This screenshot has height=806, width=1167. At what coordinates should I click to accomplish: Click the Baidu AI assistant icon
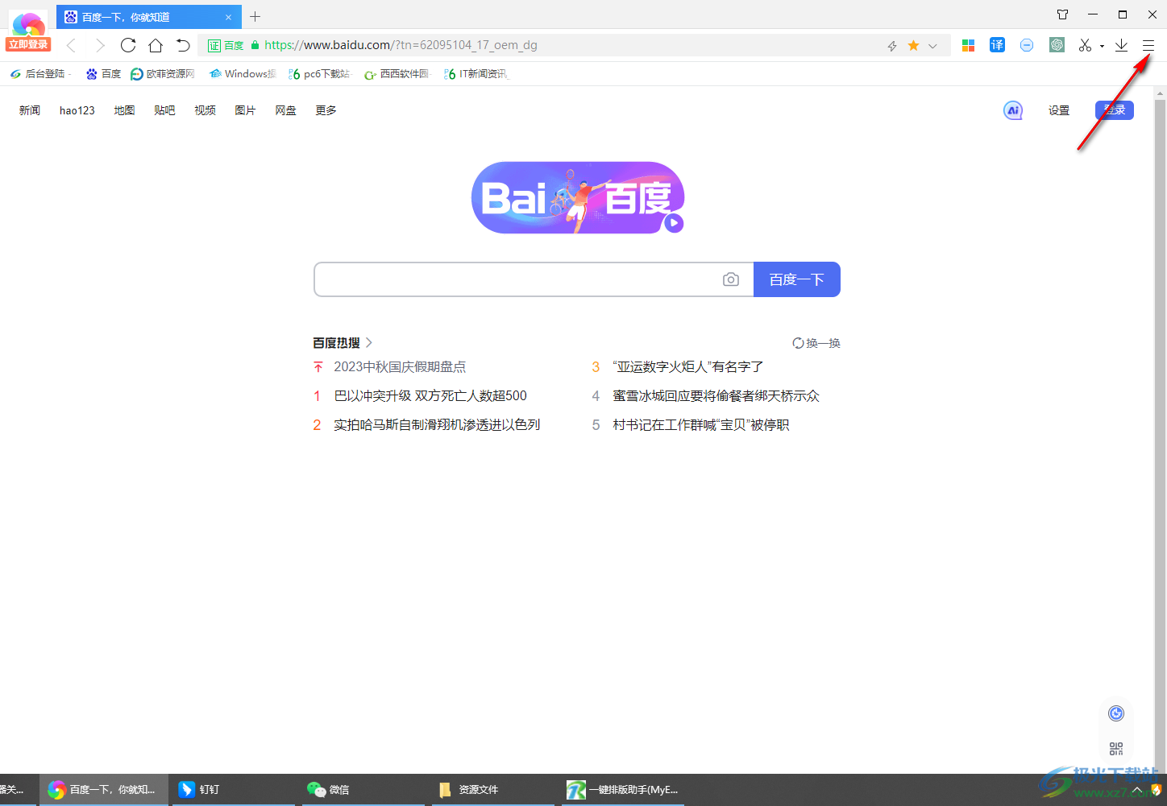(1013, 110)
